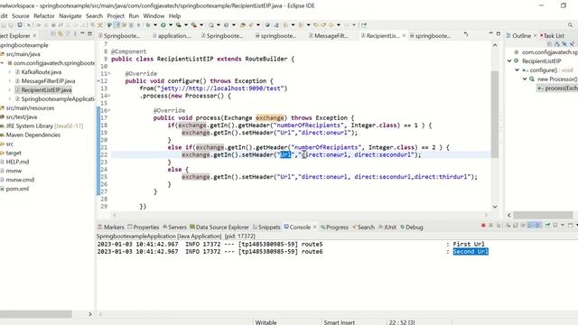Select Maven Dependencies in Project Explorer

(x=33, y=135)
